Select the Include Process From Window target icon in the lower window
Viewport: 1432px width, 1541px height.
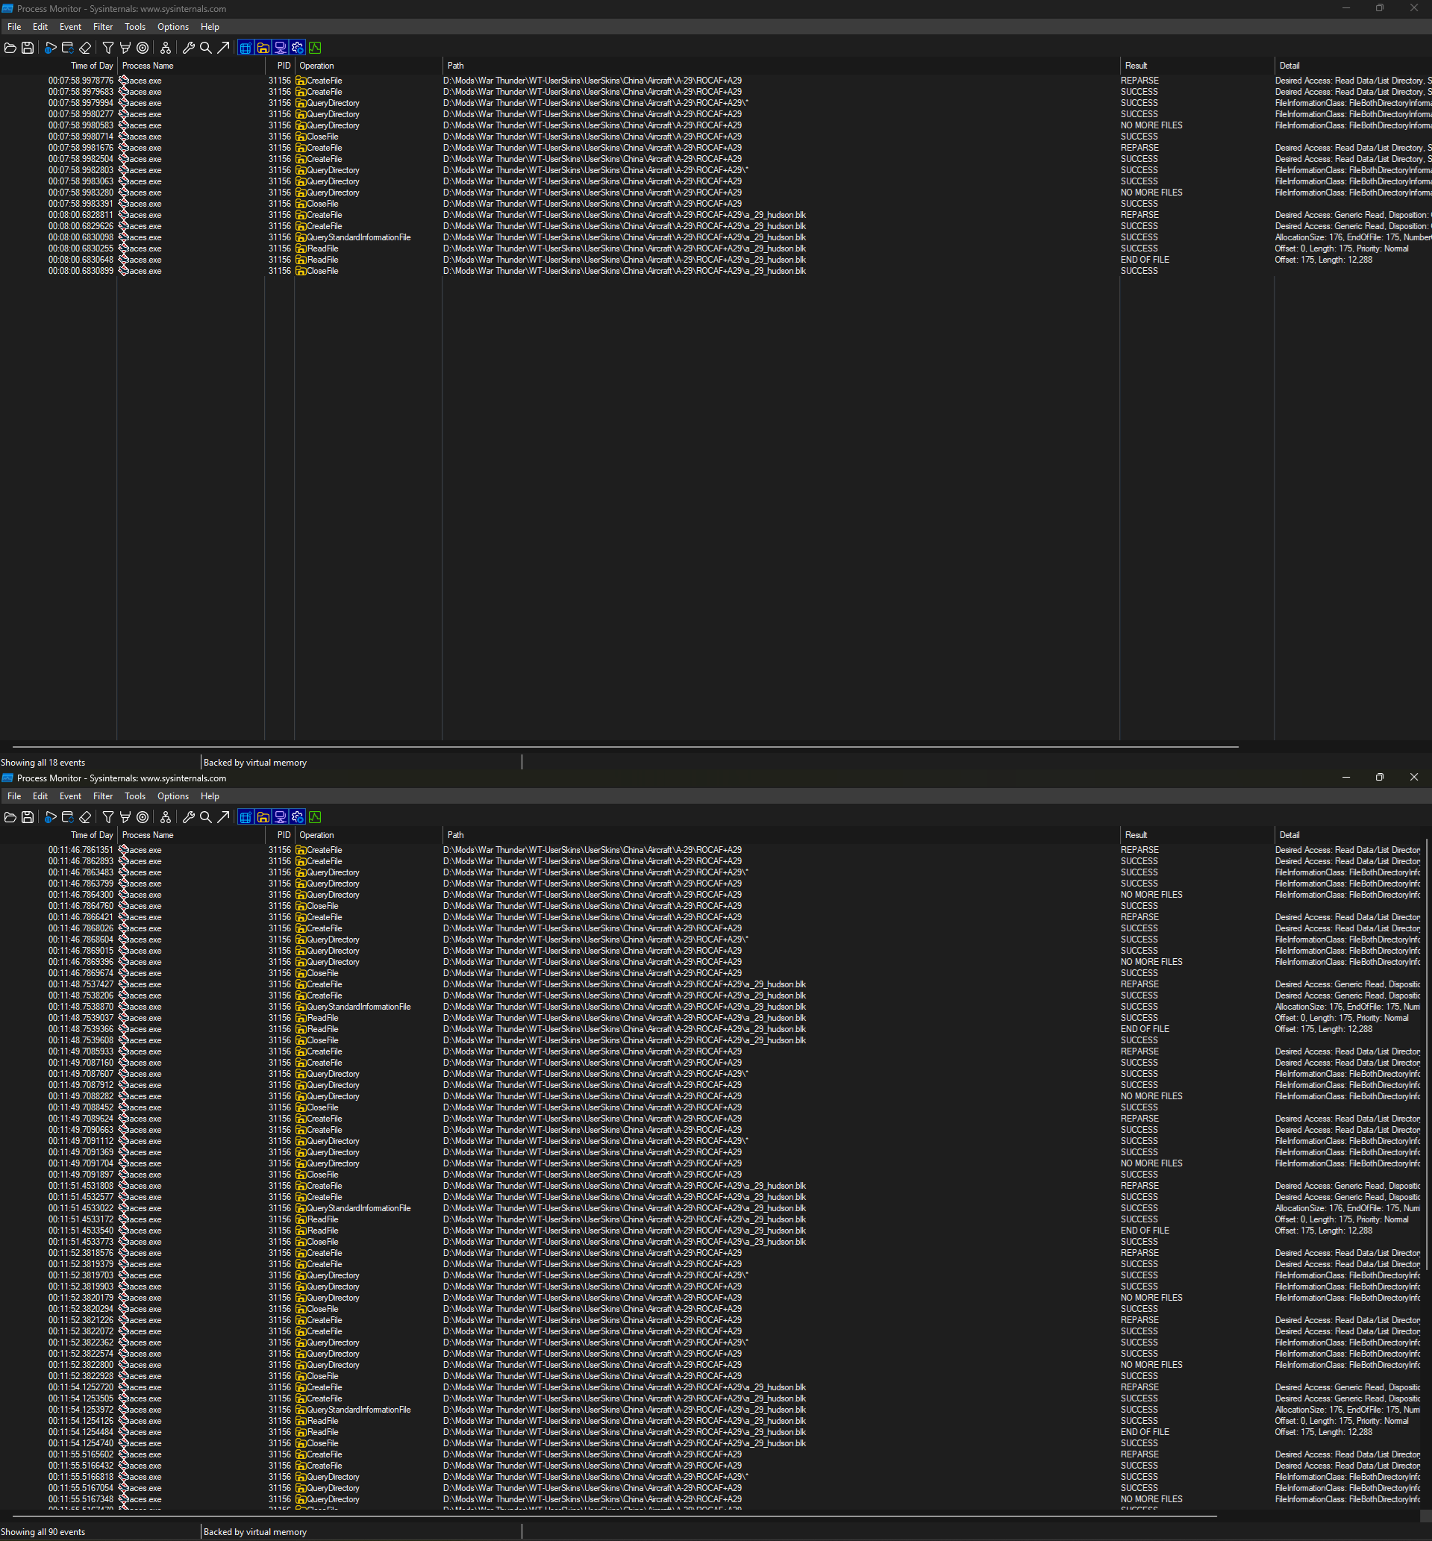pos(143,817)
